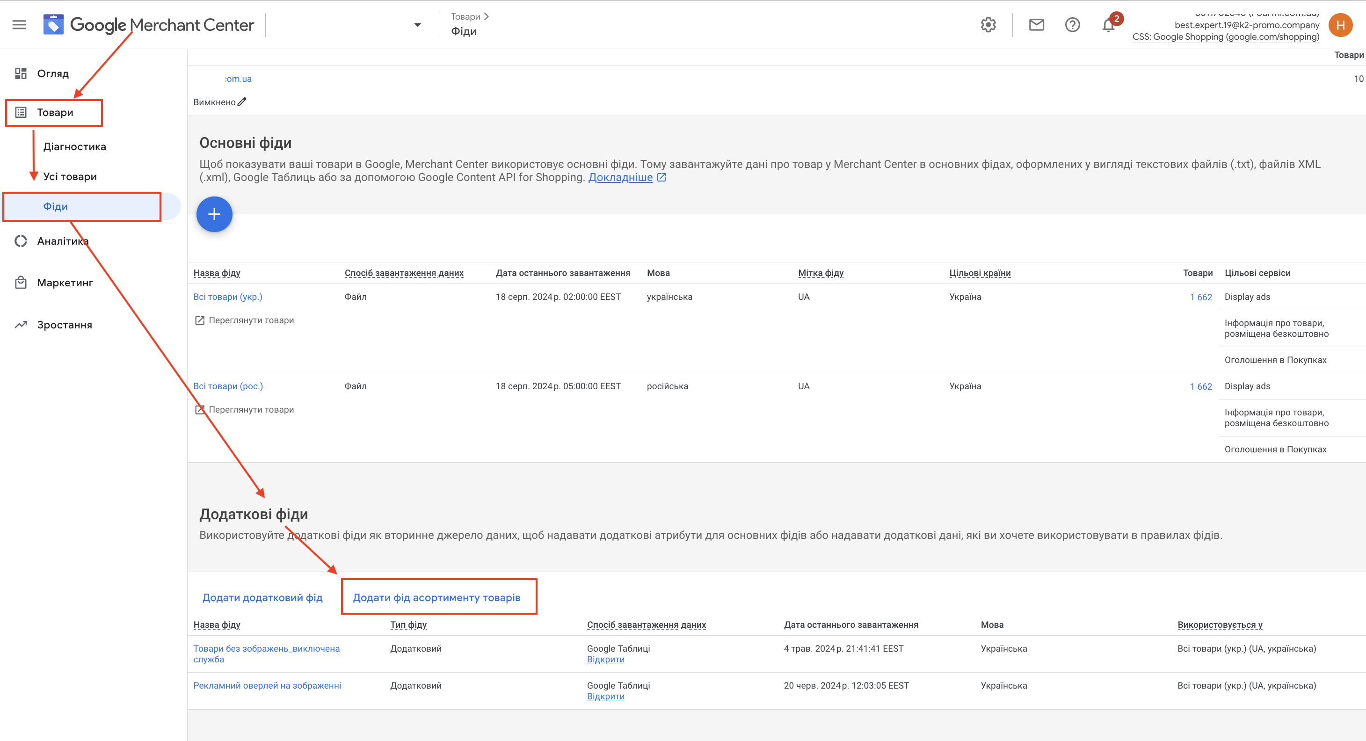Open the user account avatar H

(x=1340, y=25)
